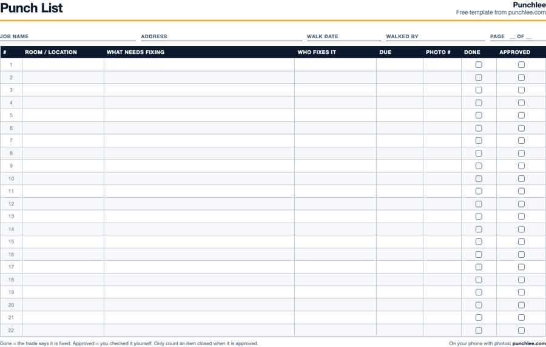Click Room / Location cell in row 1
Image resolution: width=546 pixels, height=347 pixels.
[63, 65]
